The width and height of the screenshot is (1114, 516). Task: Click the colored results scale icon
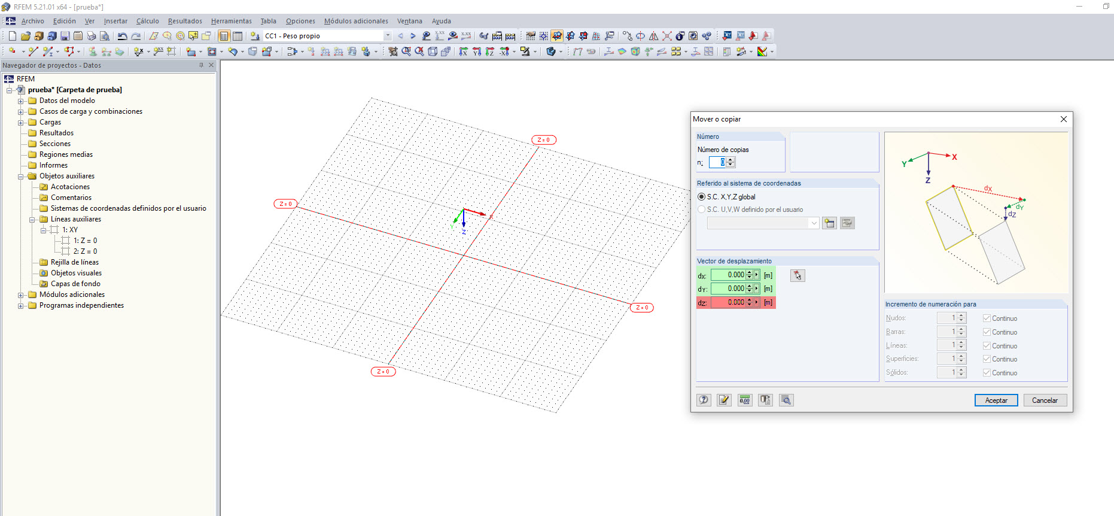click(x=762, y=51)
